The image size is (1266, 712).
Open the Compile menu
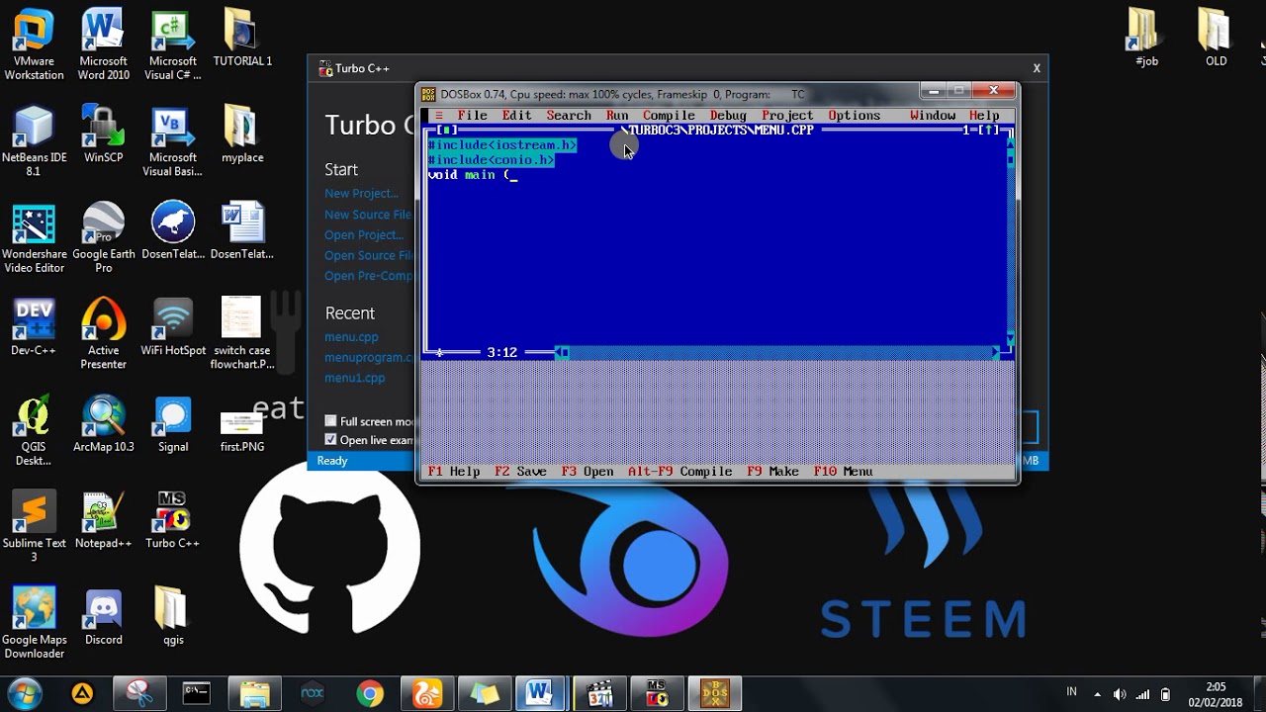click(669, 116)
